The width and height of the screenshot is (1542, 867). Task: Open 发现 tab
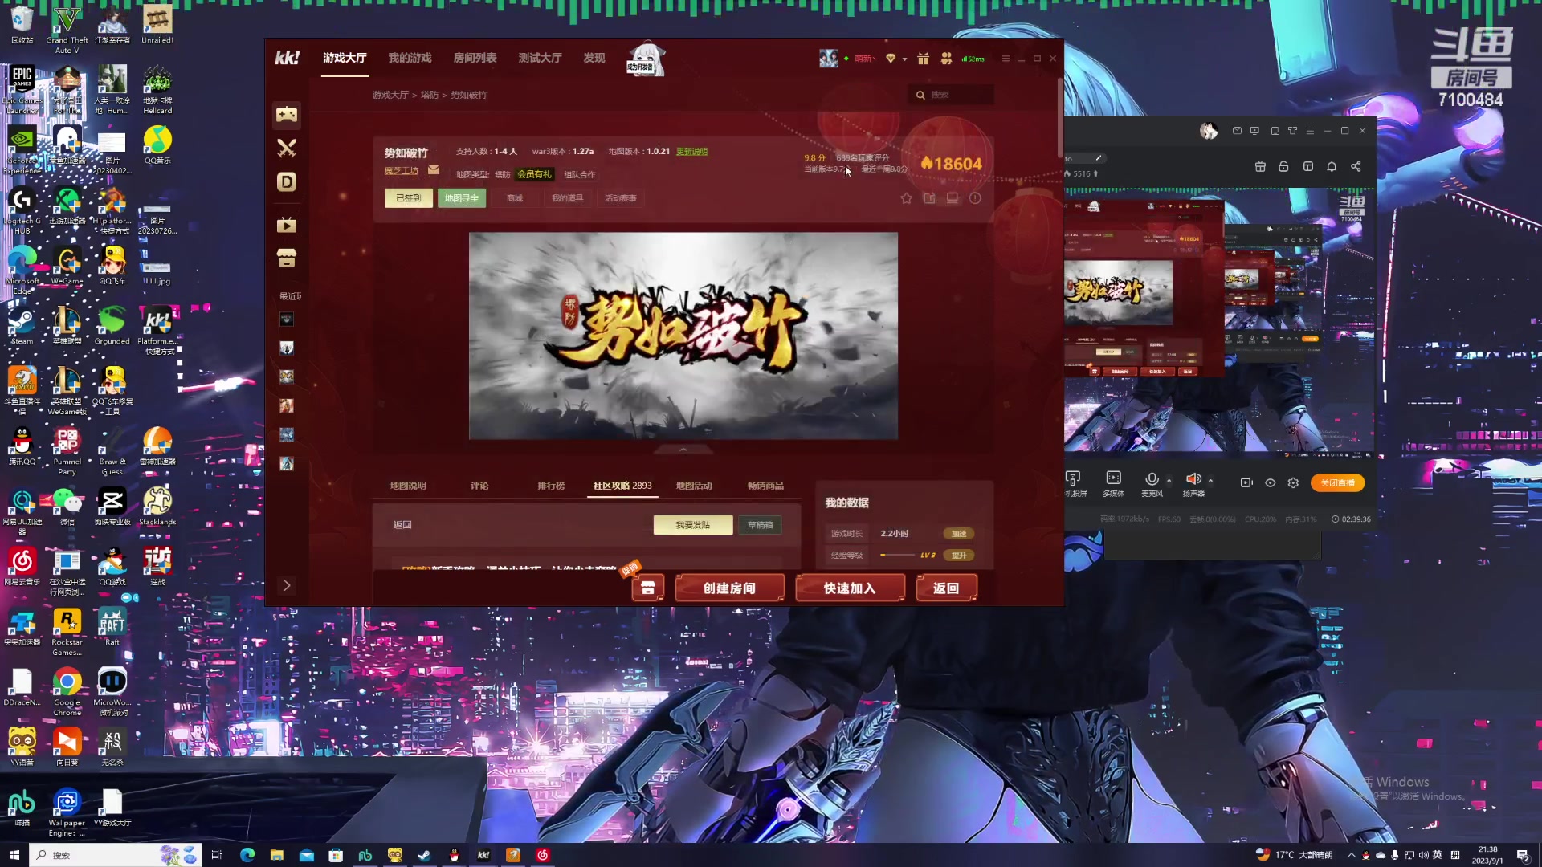[594, 58]
